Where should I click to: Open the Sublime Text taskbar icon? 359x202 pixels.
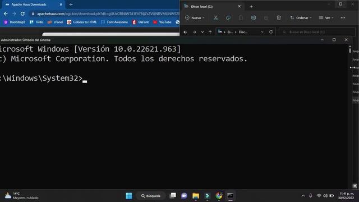click(x=207, y=196)
